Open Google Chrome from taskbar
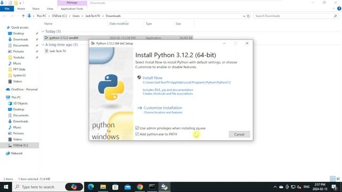 (140, 187)
